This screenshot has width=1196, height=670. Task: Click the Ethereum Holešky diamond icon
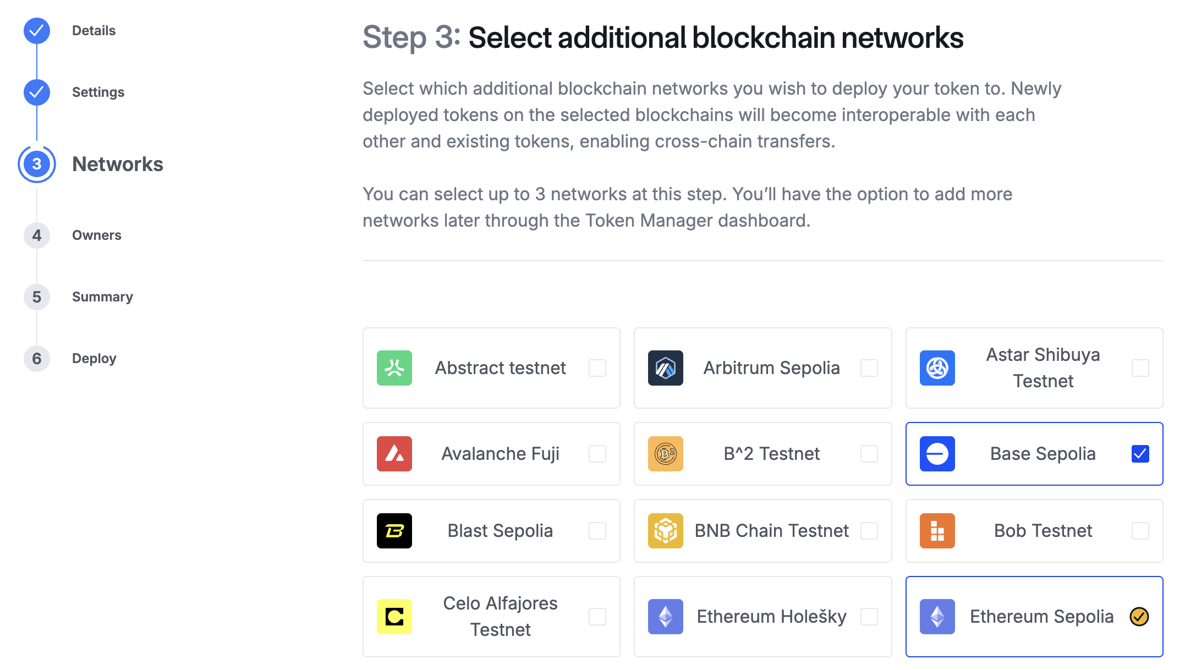(665, 617)
